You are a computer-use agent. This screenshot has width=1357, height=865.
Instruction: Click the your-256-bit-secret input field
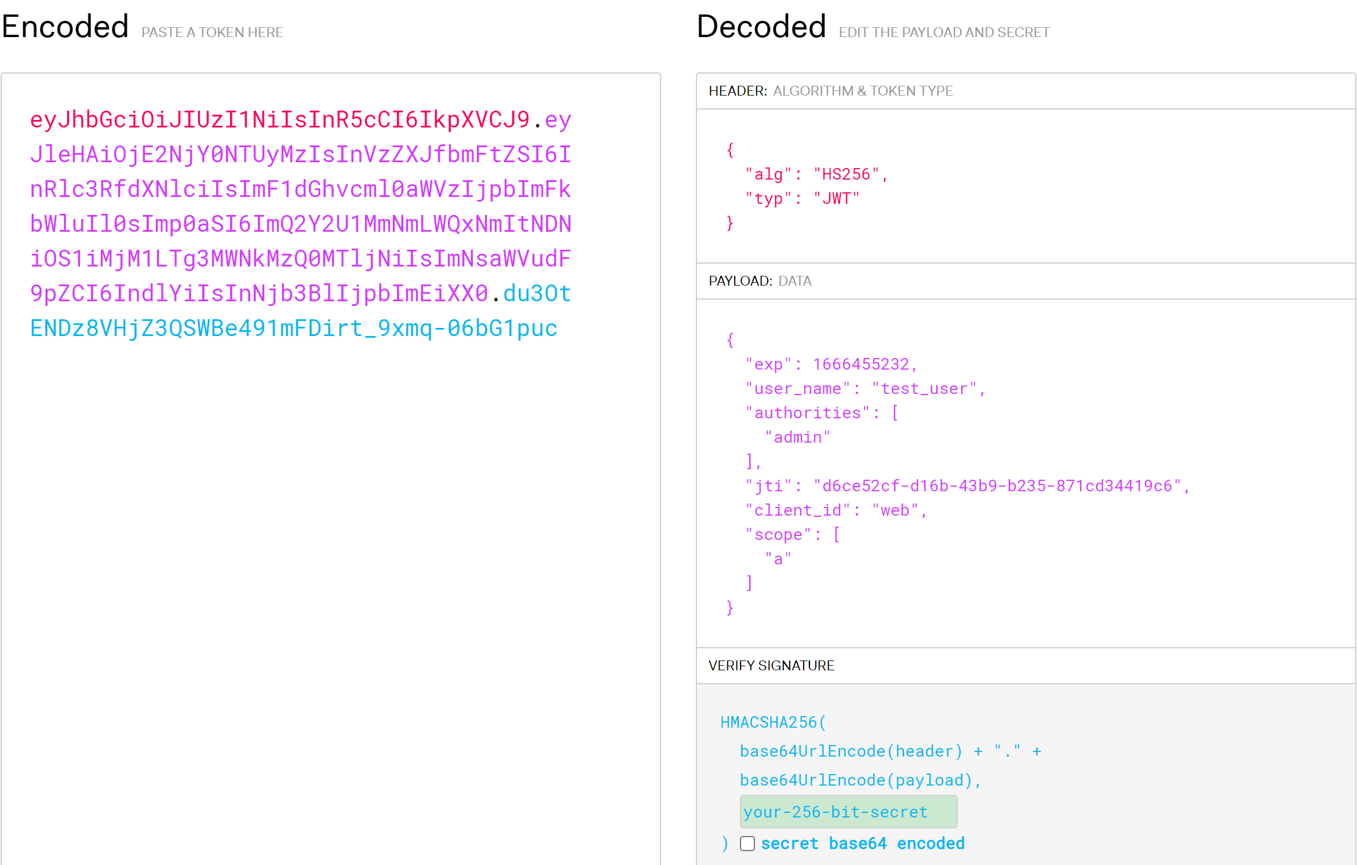(848, 812)
